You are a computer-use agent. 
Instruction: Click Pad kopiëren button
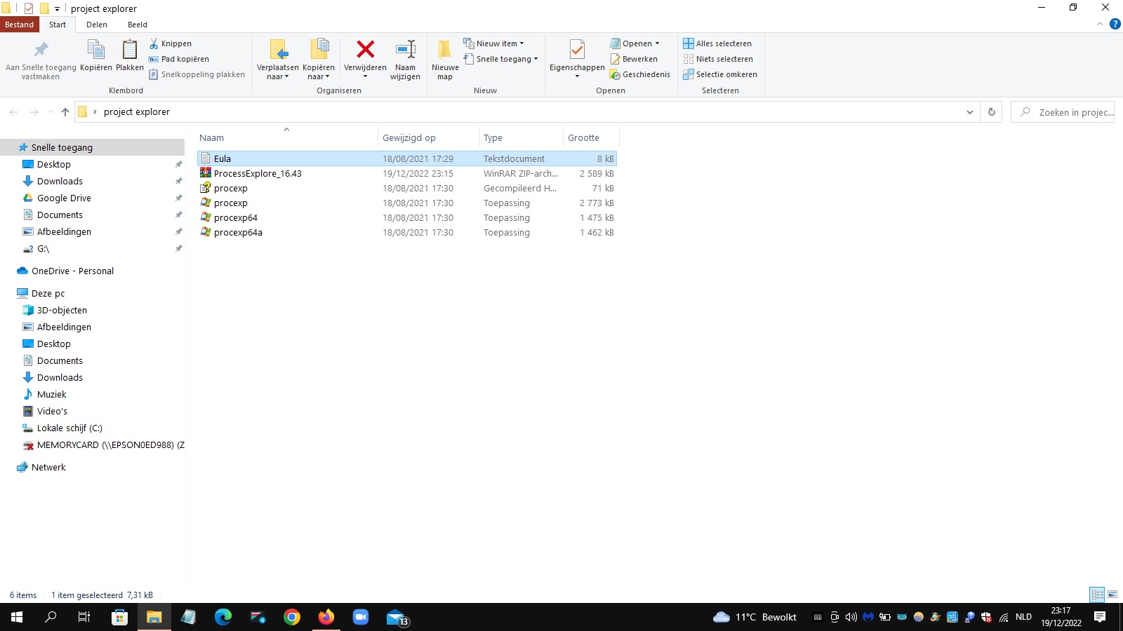coord(178,59)
